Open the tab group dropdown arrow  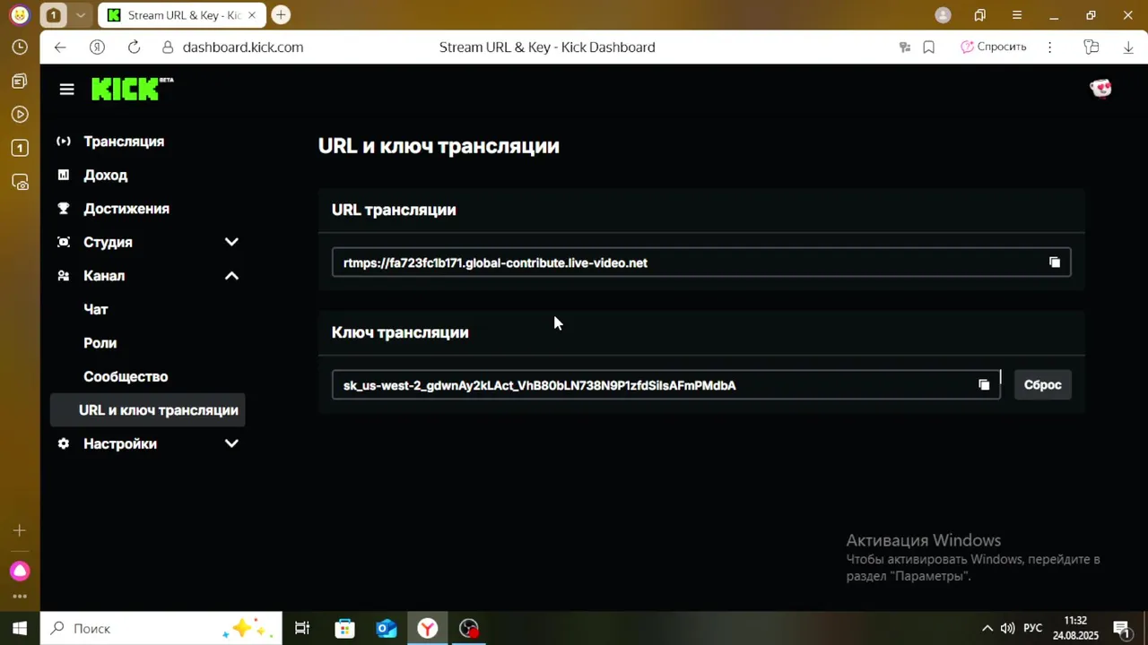tap(81, 15)
